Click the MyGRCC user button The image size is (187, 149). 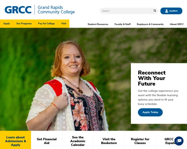(171, 11)
